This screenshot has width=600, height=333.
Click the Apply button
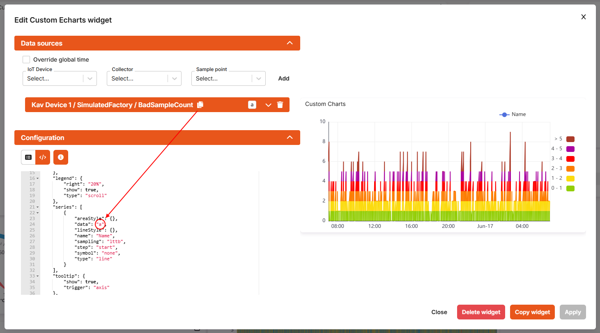(572, 312)
